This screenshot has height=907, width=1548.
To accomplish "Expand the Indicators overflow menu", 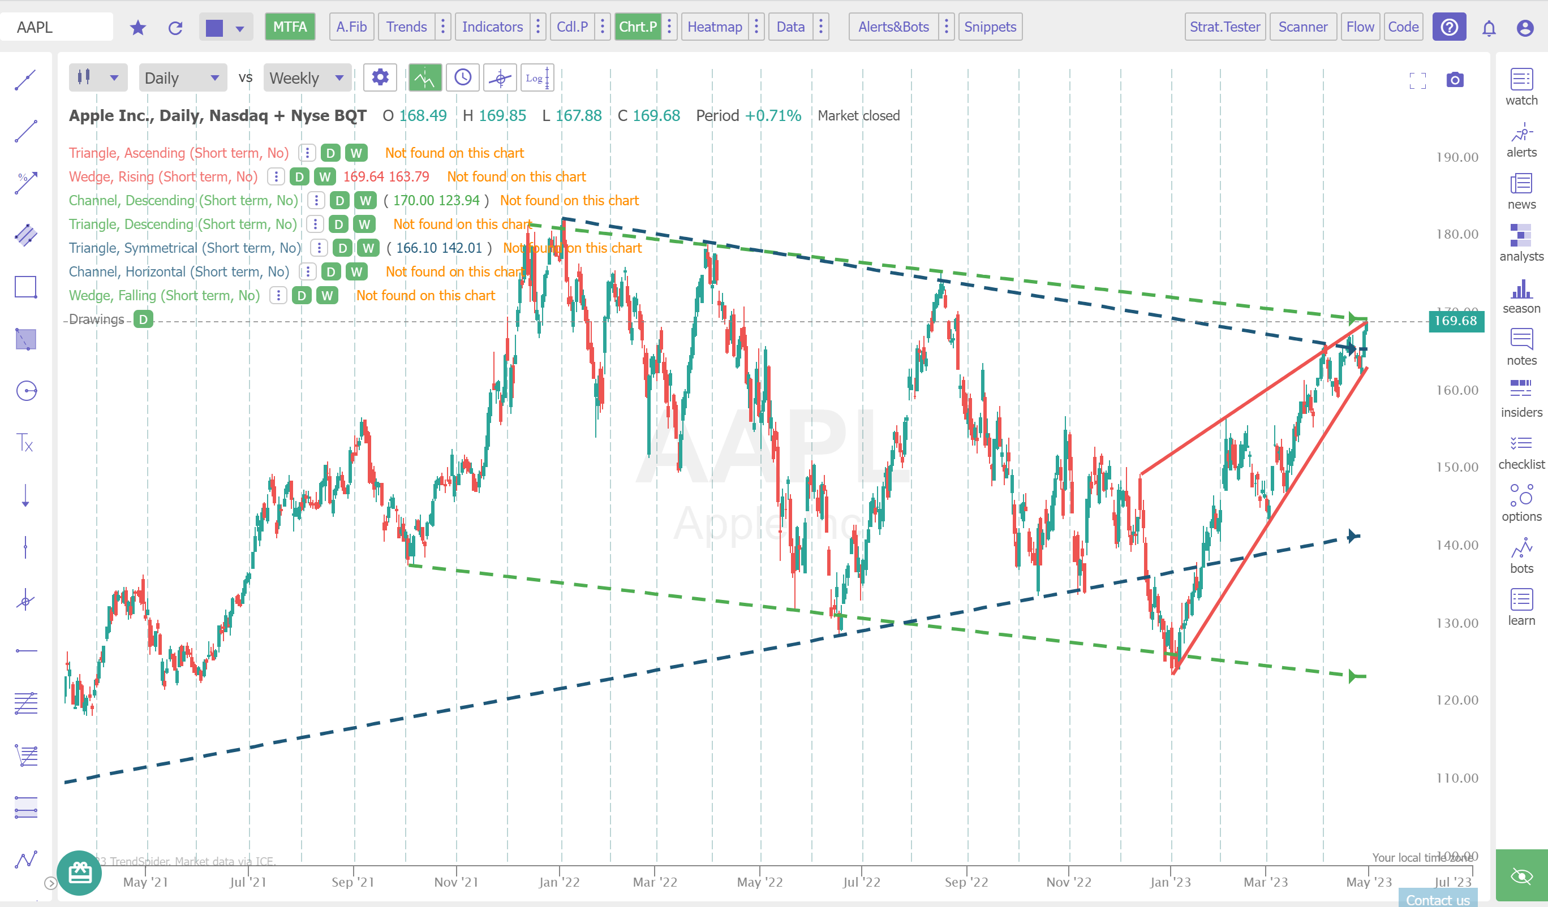I will point(537,27).
